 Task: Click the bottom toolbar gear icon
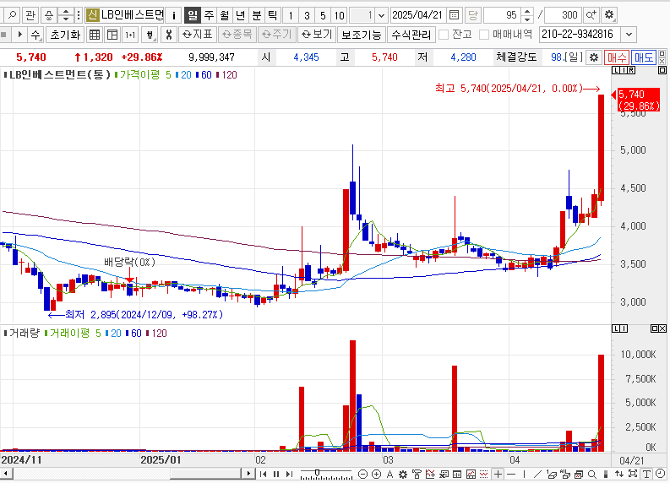[403, 474]
